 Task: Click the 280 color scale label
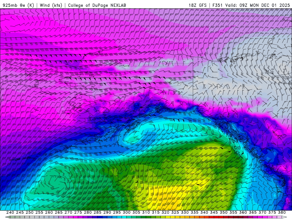[88, 212]
